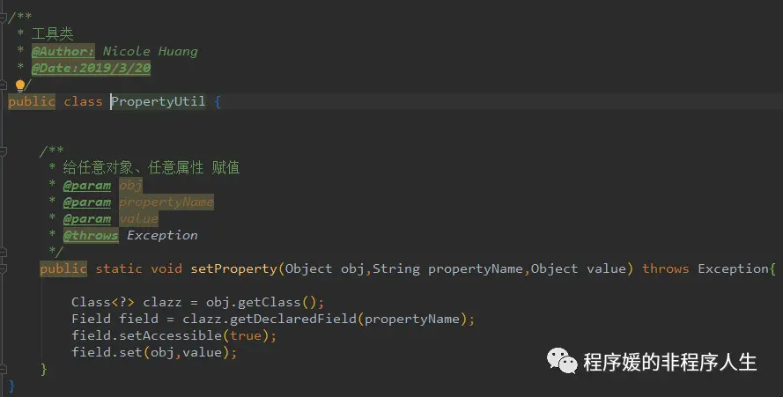Image resolution: width=783 pixels, height=397 pixels.
Task: Click the opening brace after PropertyUtil
Action: point(218,102)
